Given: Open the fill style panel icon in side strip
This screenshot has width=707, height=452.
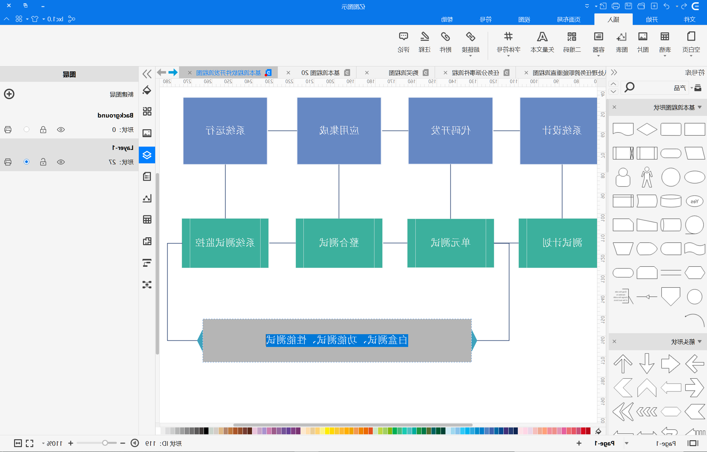Looking at the screenshot, I should 147,90.
